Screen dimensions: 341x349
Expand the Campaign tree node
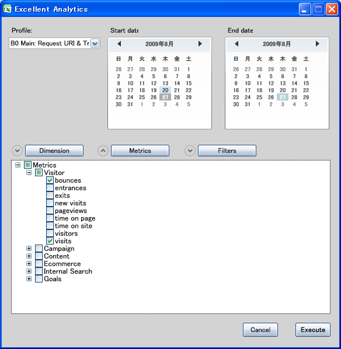[x=29, y=249]
